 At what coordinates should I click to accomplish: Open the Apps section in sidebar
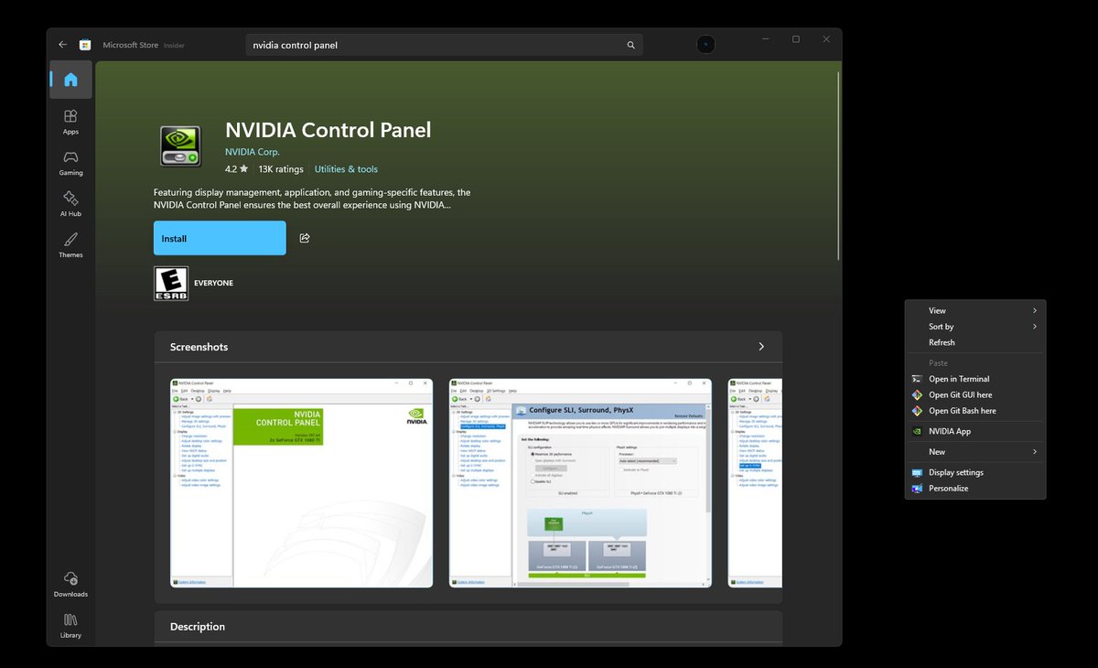coord(70,122)
